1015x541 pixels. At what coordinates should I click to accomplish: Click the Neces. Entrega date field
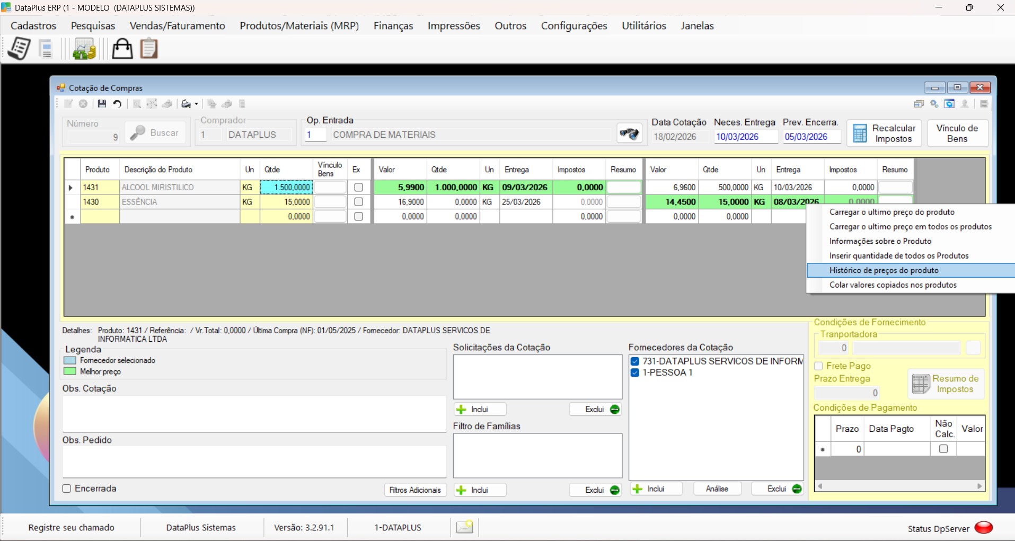(x=746, y=137)
